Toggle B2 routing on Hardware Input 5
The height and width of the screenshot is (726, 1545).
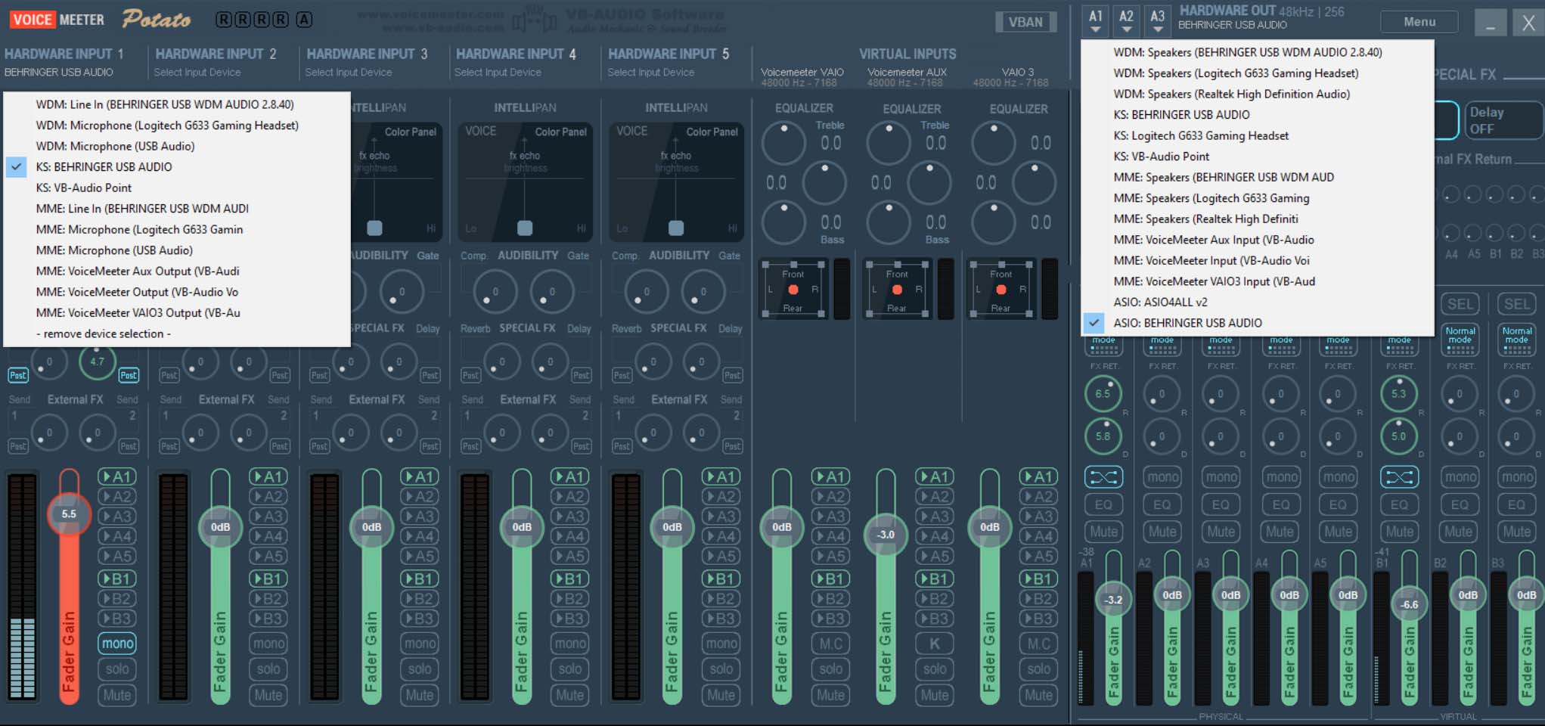(721, 598)
